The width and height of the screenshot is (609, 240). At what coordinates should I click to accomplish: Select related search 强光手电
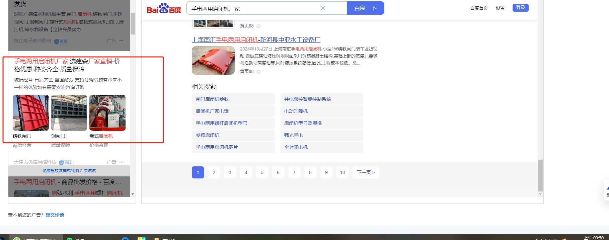pyautogui.click(x=322, y=135)
